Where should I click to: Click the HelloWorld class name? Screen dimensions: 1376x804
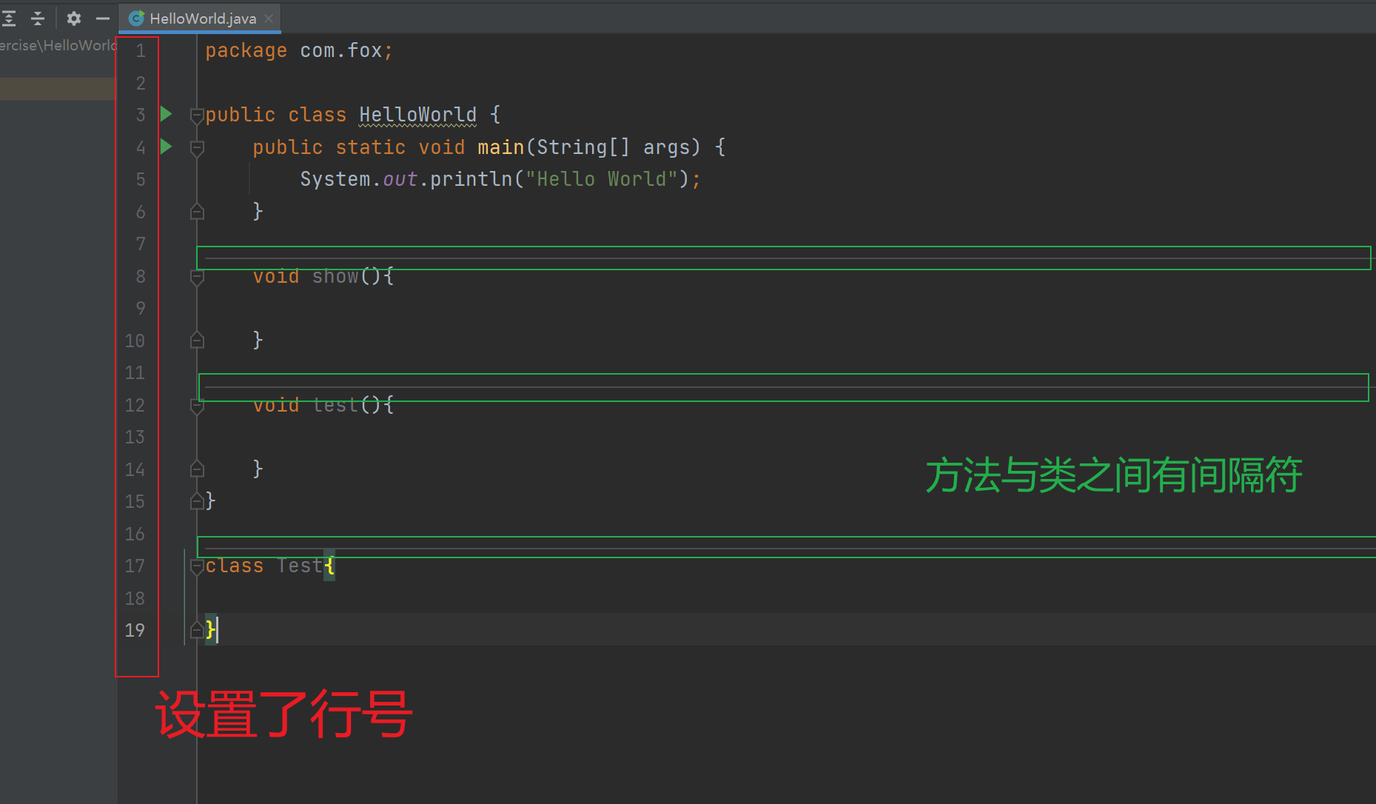click(x=418, y=115)
